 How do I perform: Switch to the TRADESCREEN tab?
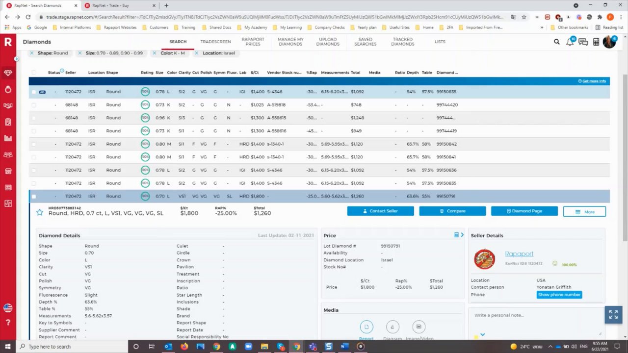(215, 42)
